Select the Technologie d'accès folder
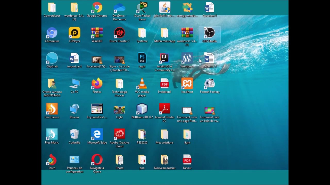 tap(119, 84)
